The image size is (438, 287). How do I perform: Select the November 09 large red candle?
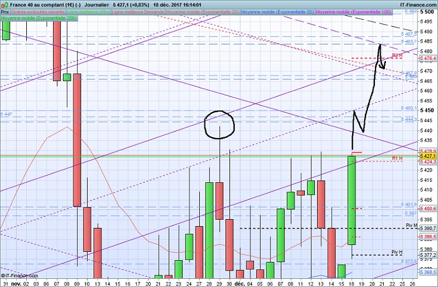click(77, 140)
